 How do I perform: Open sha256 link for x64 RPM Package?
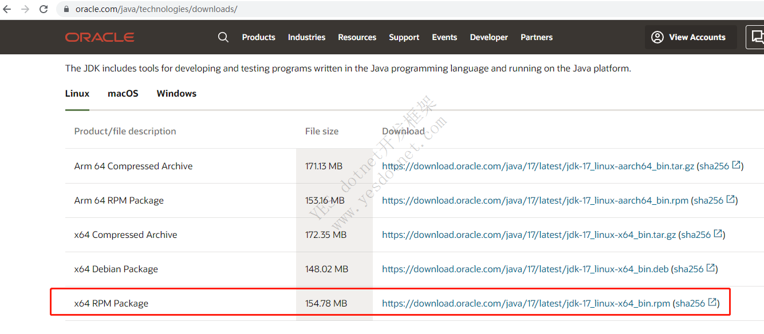tap(690, 304)
